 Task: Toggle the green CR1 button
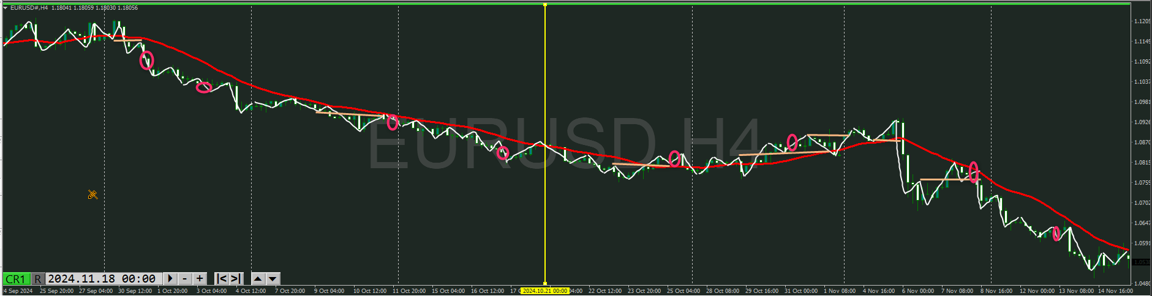pyautogui.click(x=15, y=279)
